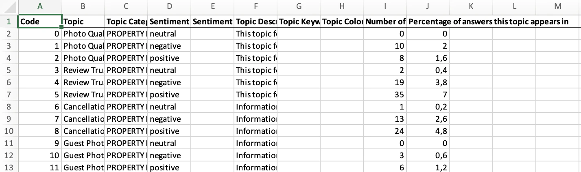
Task: Select row 13 header
Action: (9, 168)
